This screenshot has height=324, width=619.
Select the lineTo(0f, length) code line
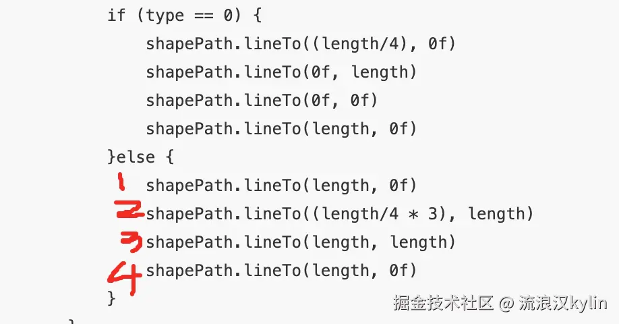[x=281, y=72]
